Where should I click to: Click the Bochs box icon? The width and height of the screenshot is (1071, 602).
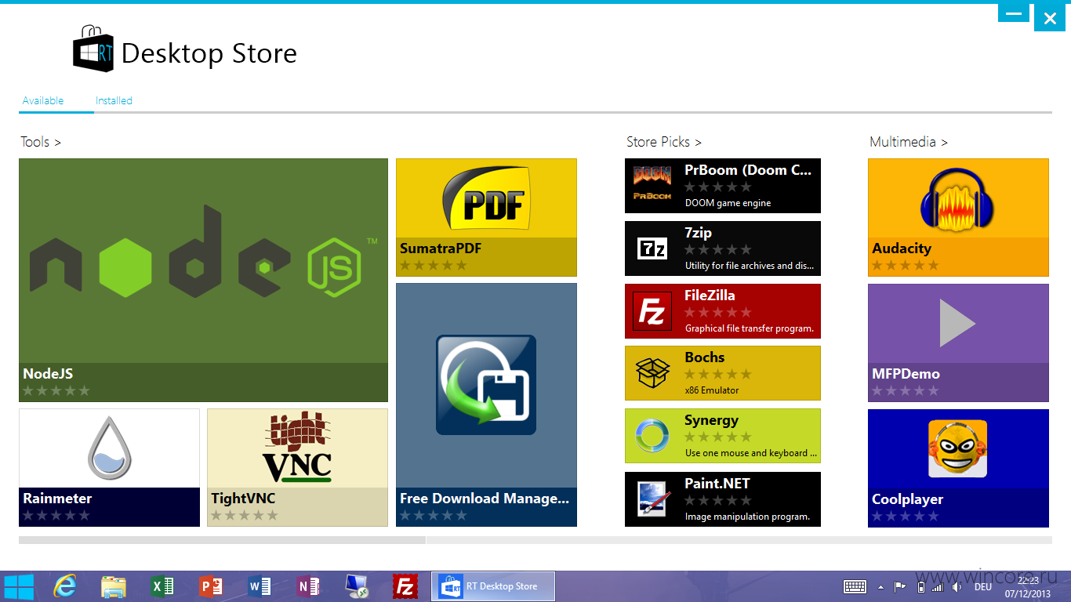(x=652, y=373)
